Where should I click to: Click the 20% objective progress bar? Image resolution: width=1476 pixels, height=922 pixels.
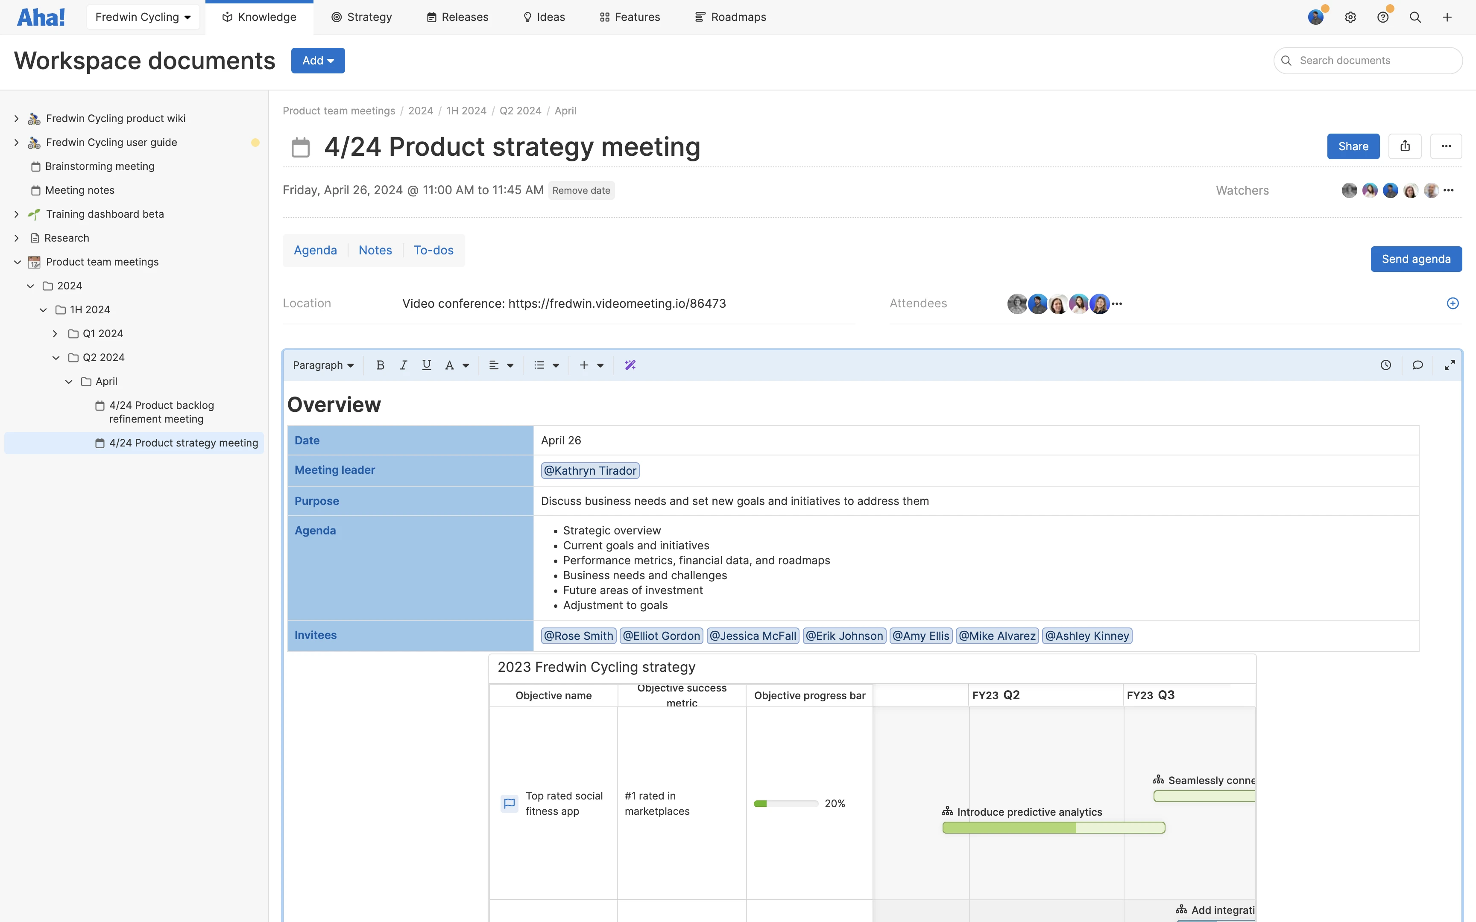[x=785, y=803]
